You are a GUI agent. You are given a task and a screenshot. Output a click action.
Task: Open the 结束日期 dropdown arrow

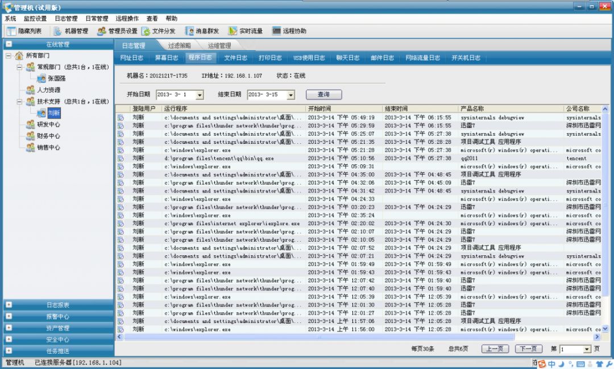coord(291,95)
